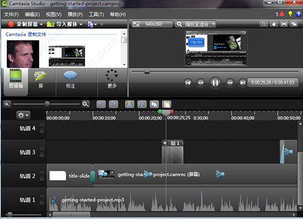Viewport: 303px width, 219px height.
Task: Toggle full screen preview icon
Action: (x=283, y=24)
